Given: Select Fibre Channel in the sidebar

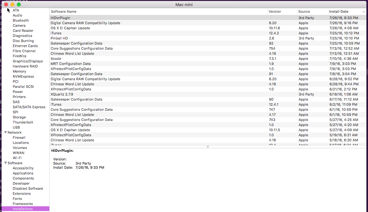Looking at the screenshot, I should tap(24, 51).
